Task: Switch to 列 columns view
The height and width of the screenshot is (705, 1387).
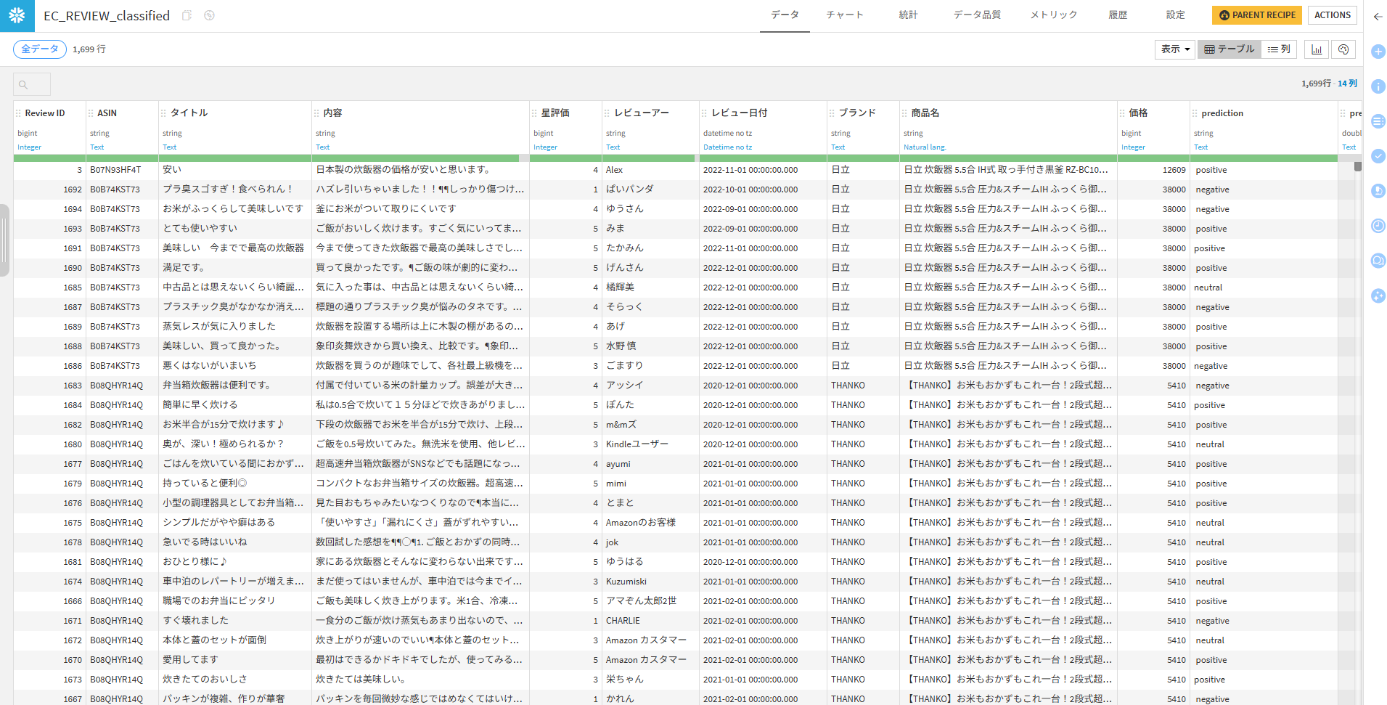Action: pos(1279,49)
